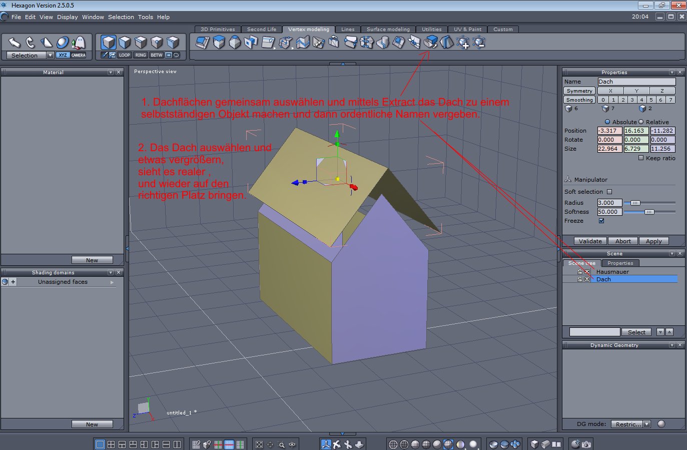
Task: Switch to face selection mode cube
Action: pyautogui.click(x=125, y=43)
